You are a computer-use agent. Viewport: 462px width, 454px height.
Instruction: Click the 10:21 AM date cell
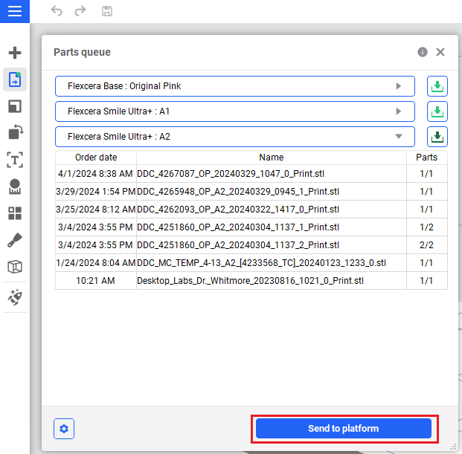[x=95, y=281]
